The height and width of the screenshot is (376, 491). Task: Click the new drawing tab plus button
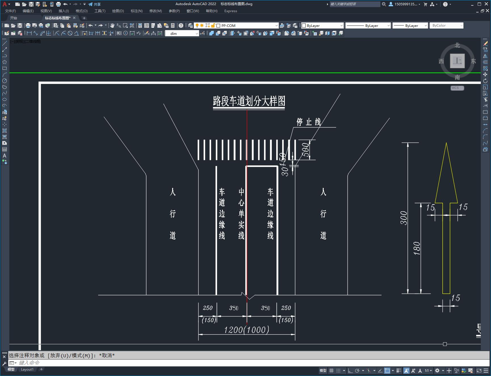84,18
